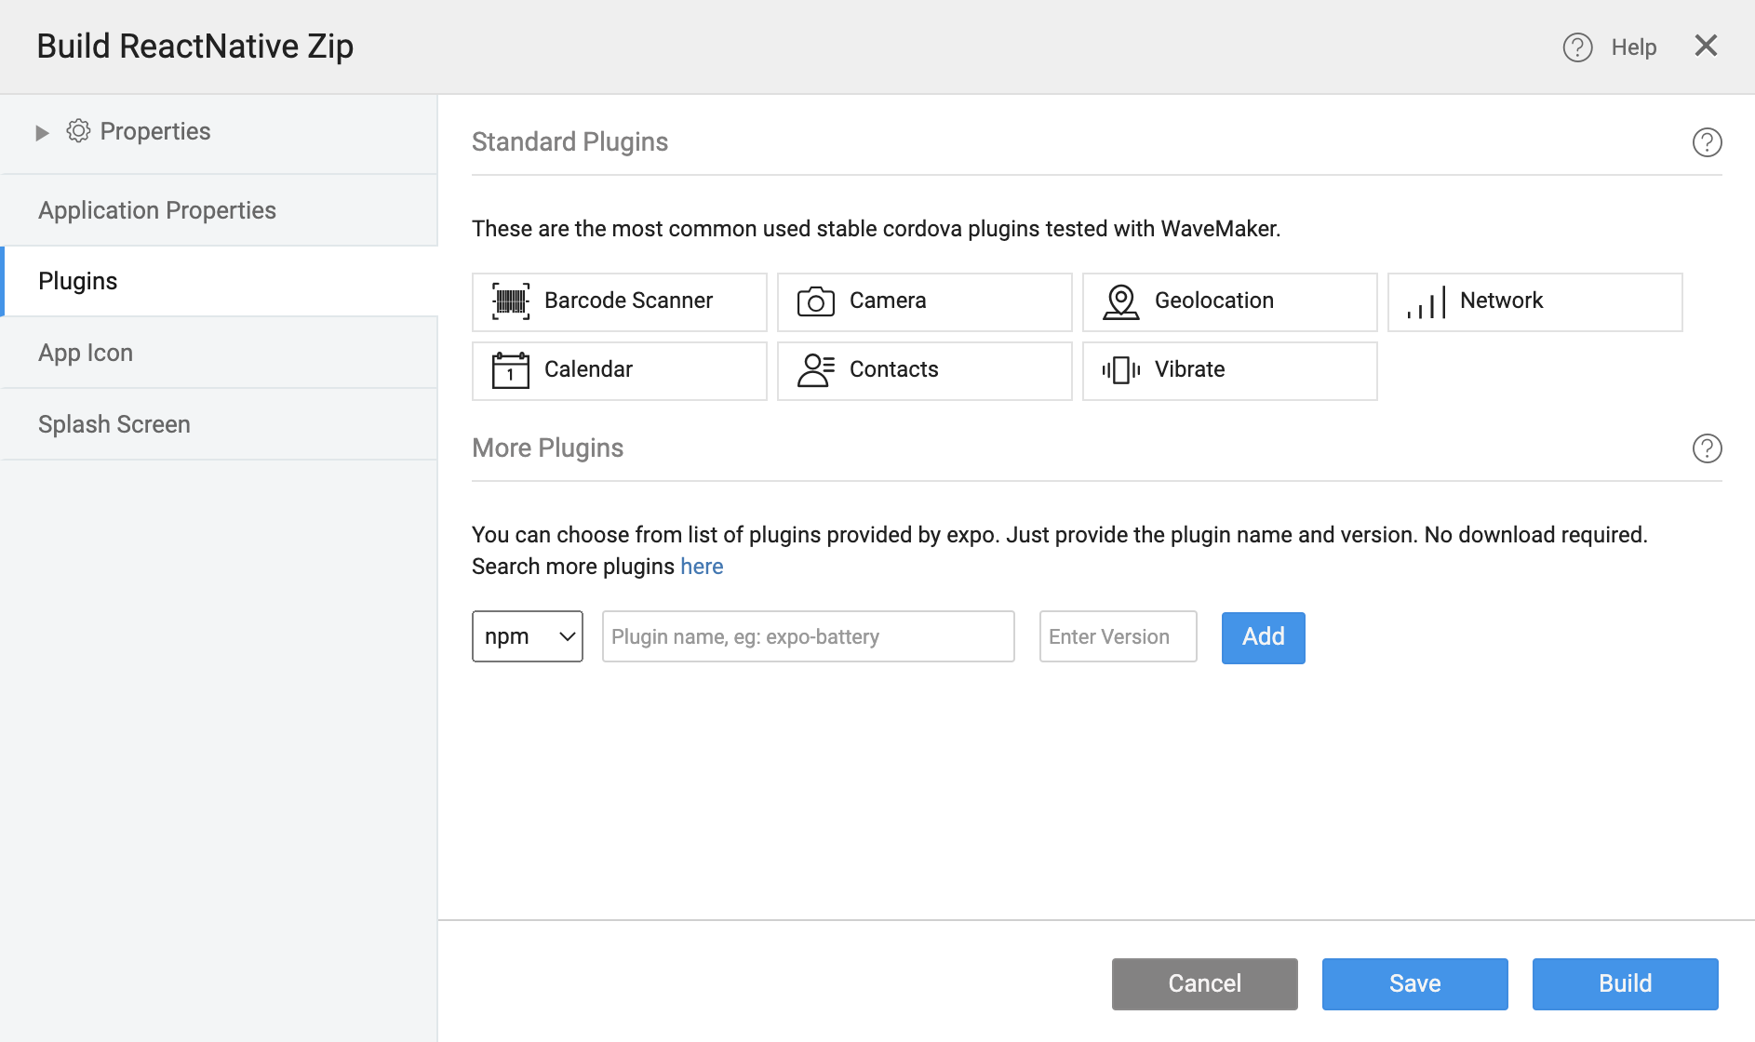Click the Properties gear icon
Viewport: 1755px width, 1042px height.
78,131
